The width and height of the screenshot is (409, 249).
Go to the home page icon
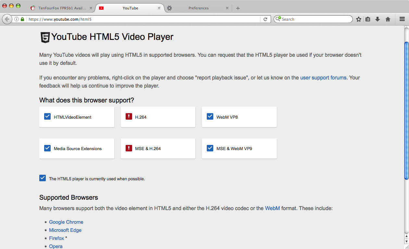pyautogui.click(x=388, y=19)
